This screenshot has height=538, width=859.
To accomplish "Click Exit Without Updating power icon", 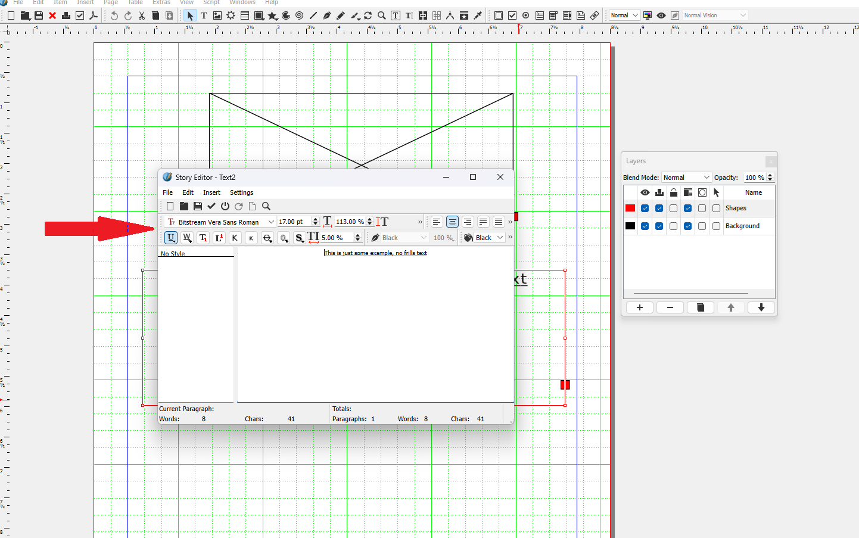I will (225, 206).
